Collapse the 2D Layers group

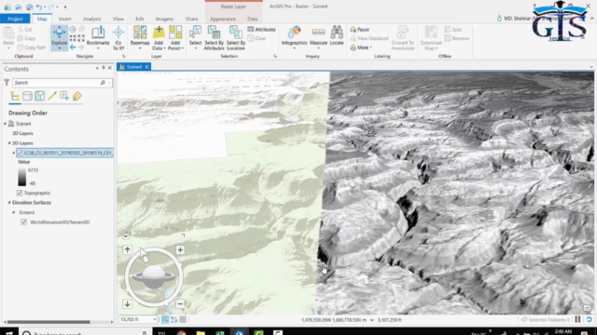(9, 143)
